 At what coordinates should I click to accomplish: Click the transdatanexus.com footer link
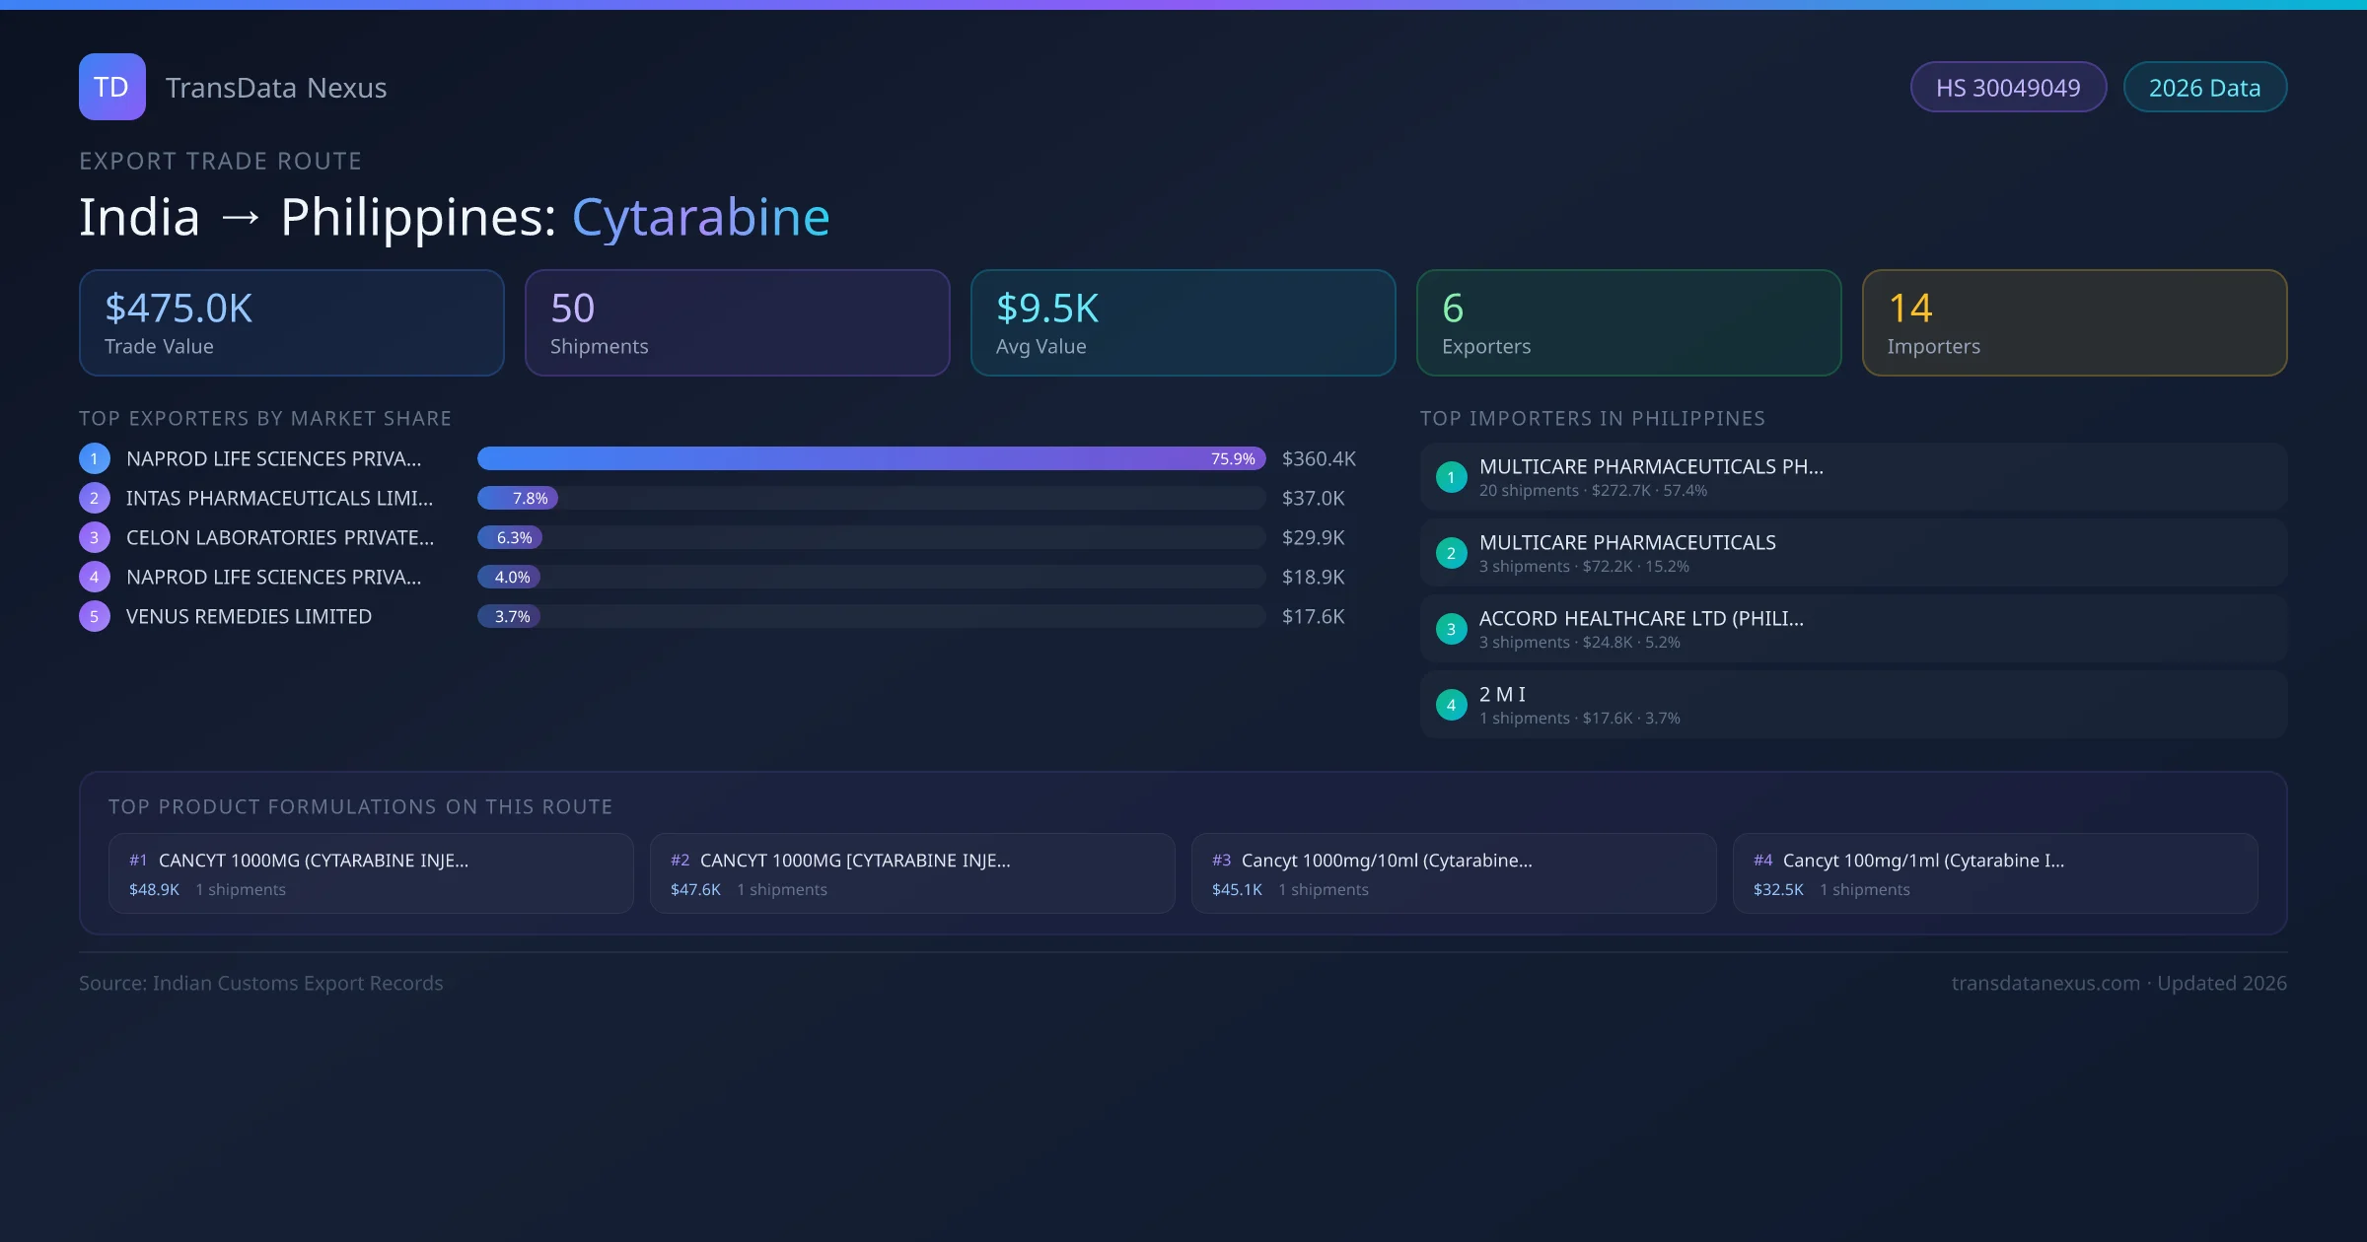click(2045, 983)
